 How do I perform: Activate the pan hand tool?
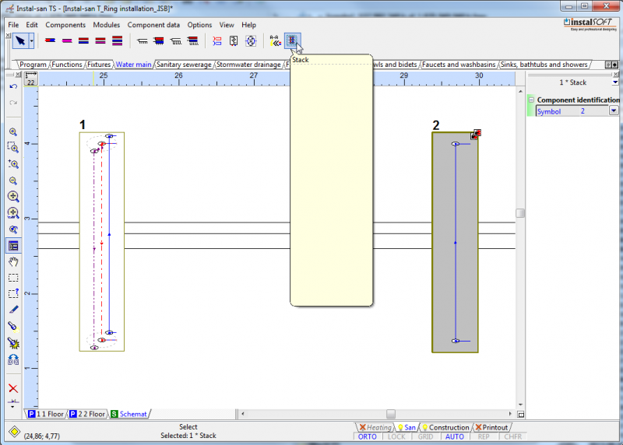13,262
